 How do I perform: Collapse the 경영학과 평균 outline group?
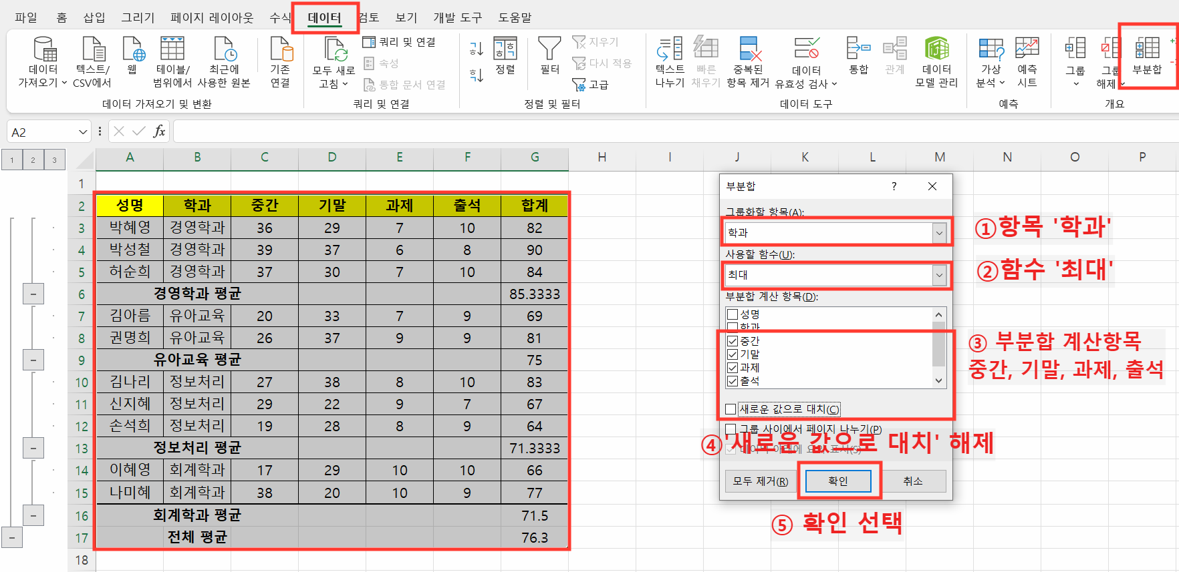click(x=33, y=294)
